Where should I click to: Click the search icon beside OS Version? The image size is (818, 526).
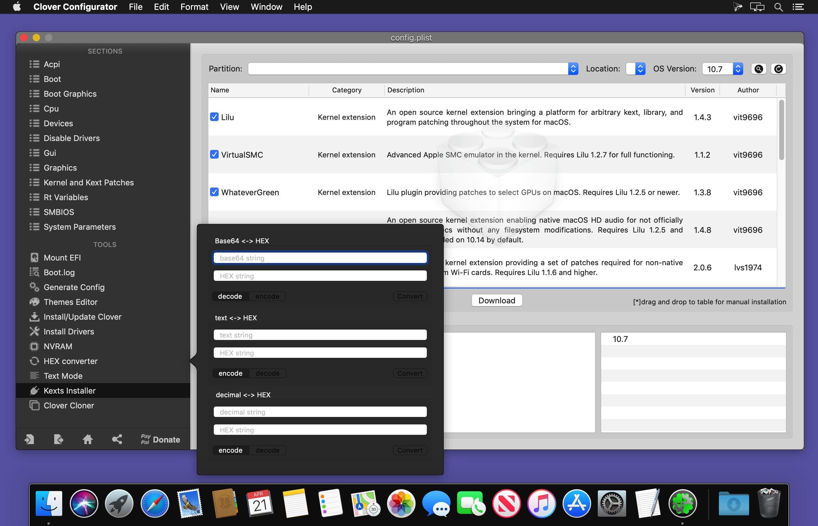coord(759,69)
